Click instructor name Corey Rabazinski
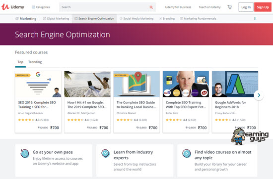This screenshot has width=273, height=179. point(225,113)
